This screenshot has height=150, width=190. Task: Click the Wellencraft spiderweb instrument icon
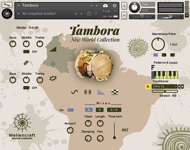coord(7,14)
